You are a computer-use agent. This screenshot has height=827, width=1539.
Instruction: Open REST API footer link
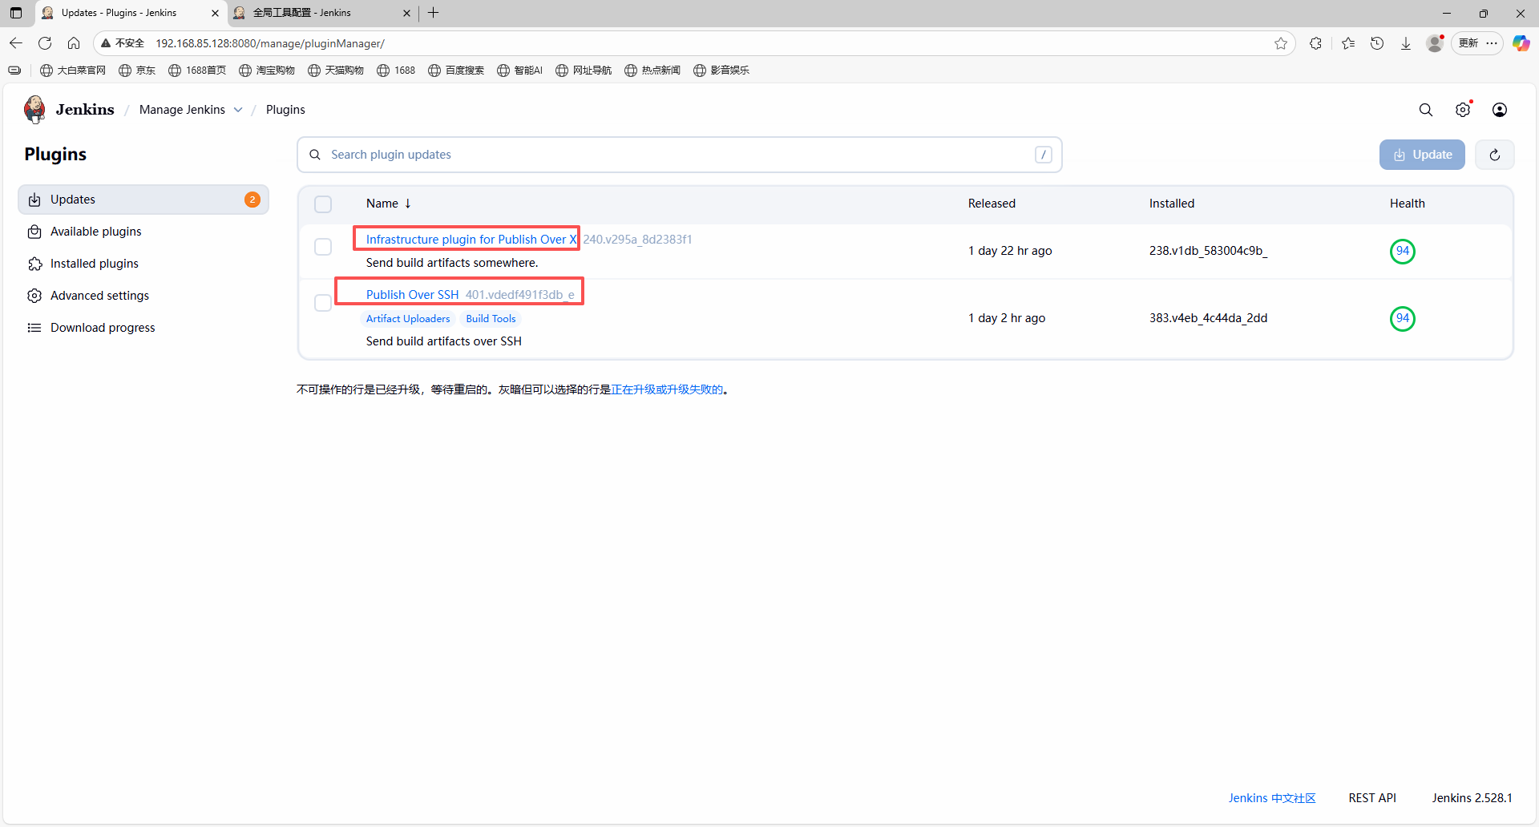click(1372, 798)
